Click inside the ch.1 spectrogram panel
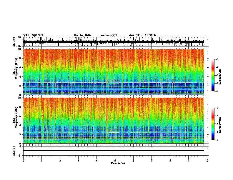The width and height of the screenshot is (233, 180). click(x=113, y=72)
